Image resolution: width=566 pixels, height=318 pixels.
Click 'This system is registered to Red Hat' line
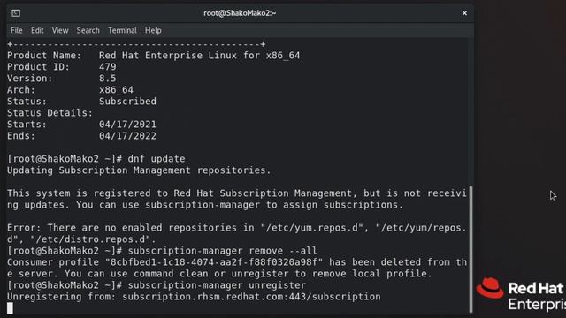[x=237, y=193]
